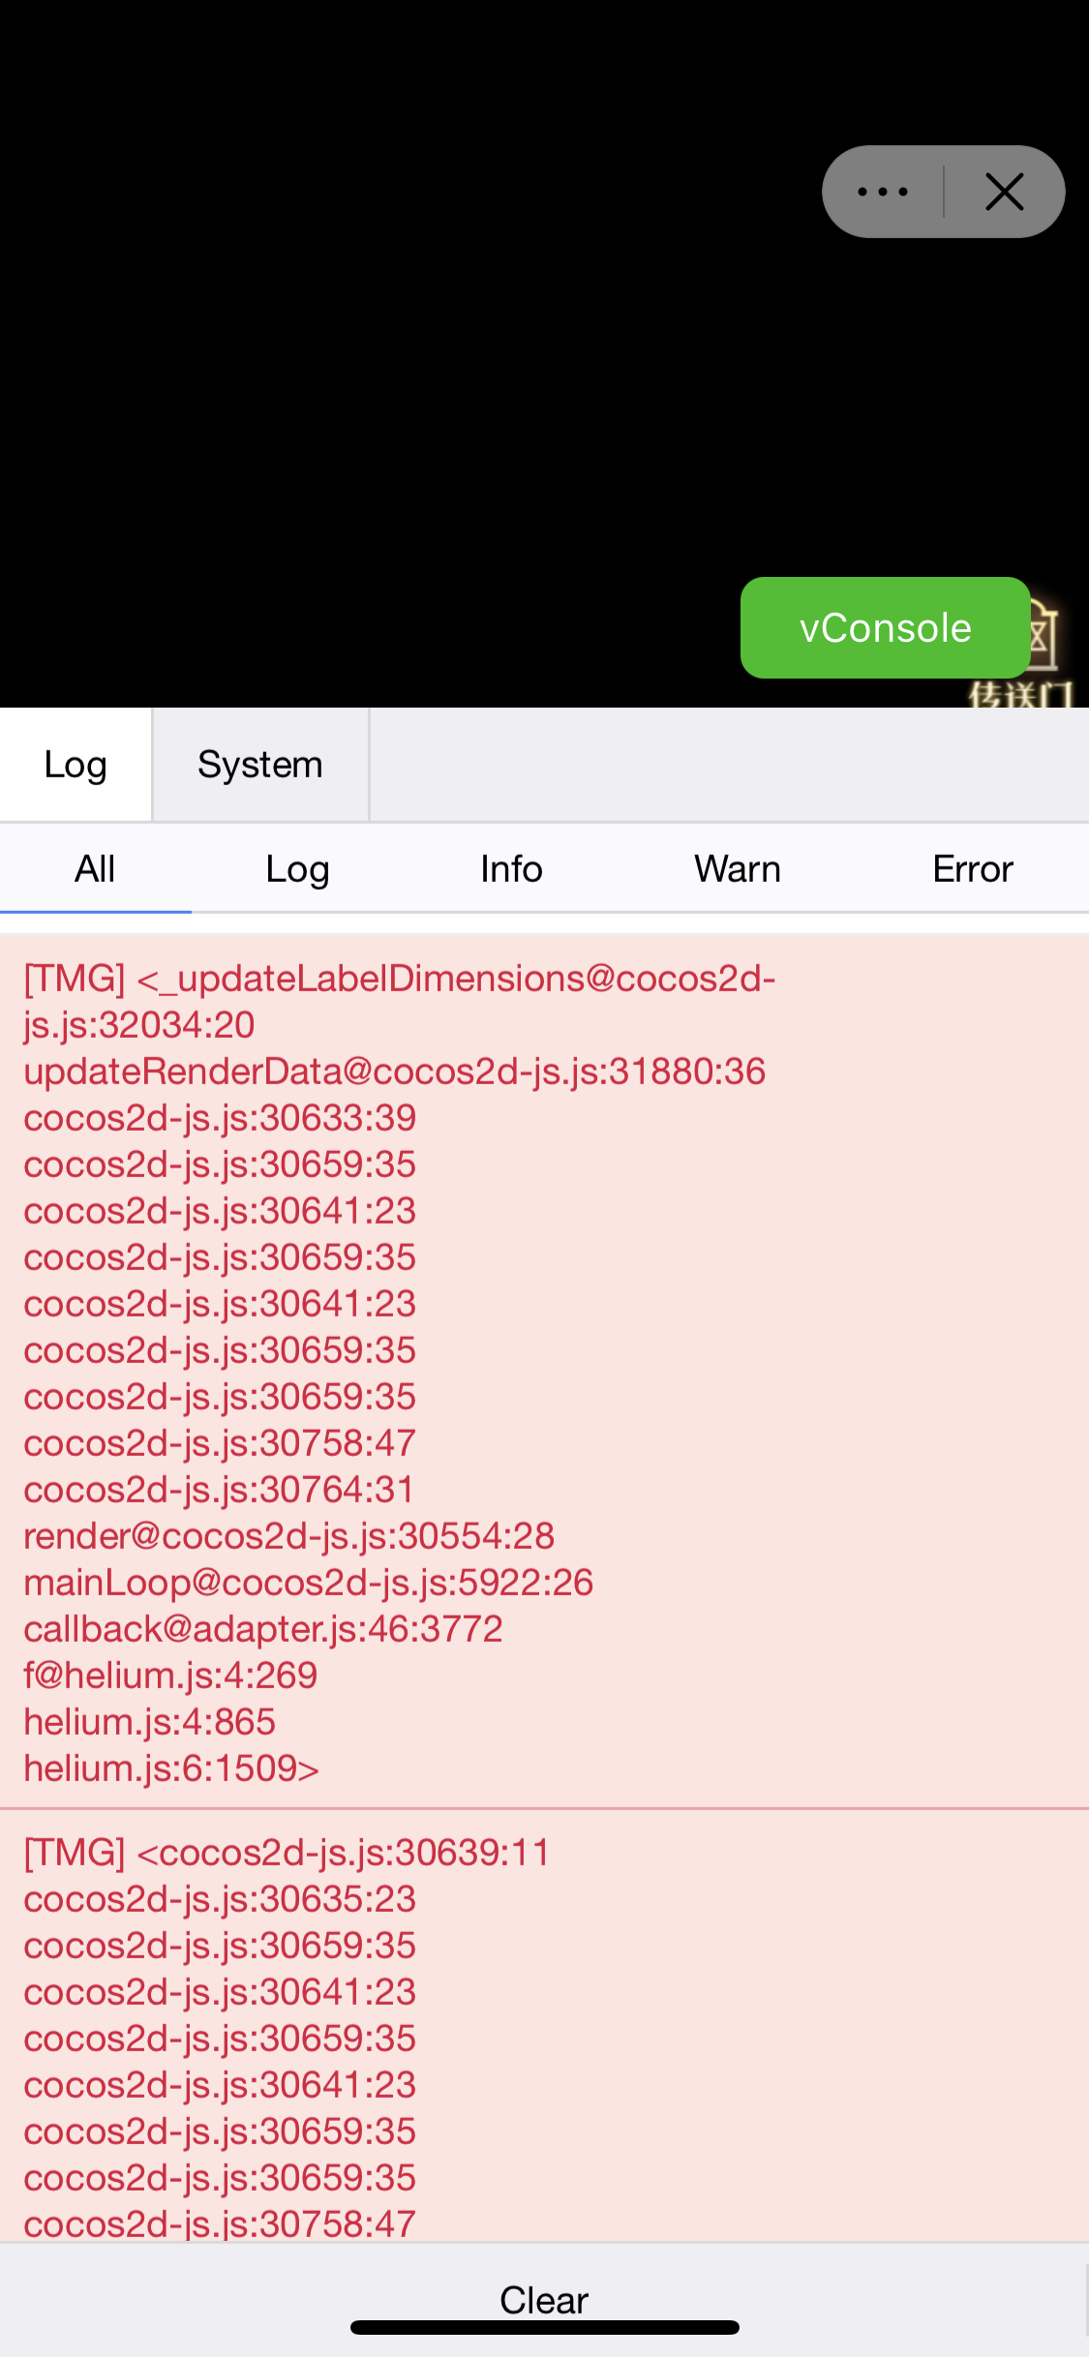1089x2358 pixels.
Task: Click the helium.js:6:1509 stack line
Action: [171, 1768]
